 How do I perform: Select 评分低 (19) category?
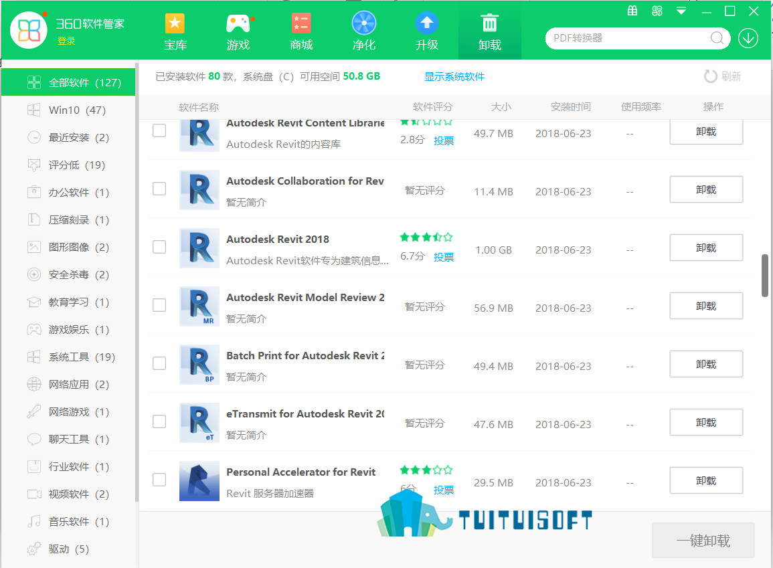[68, 165]
